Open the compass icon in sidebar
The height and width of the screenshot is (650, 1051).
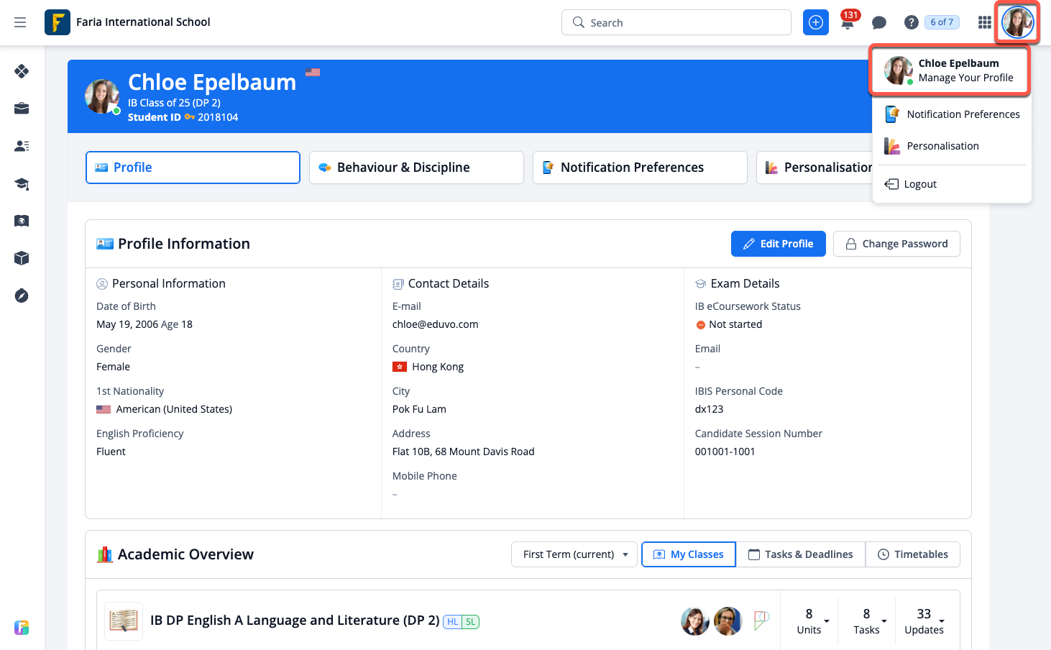click(x=22, y=296)
